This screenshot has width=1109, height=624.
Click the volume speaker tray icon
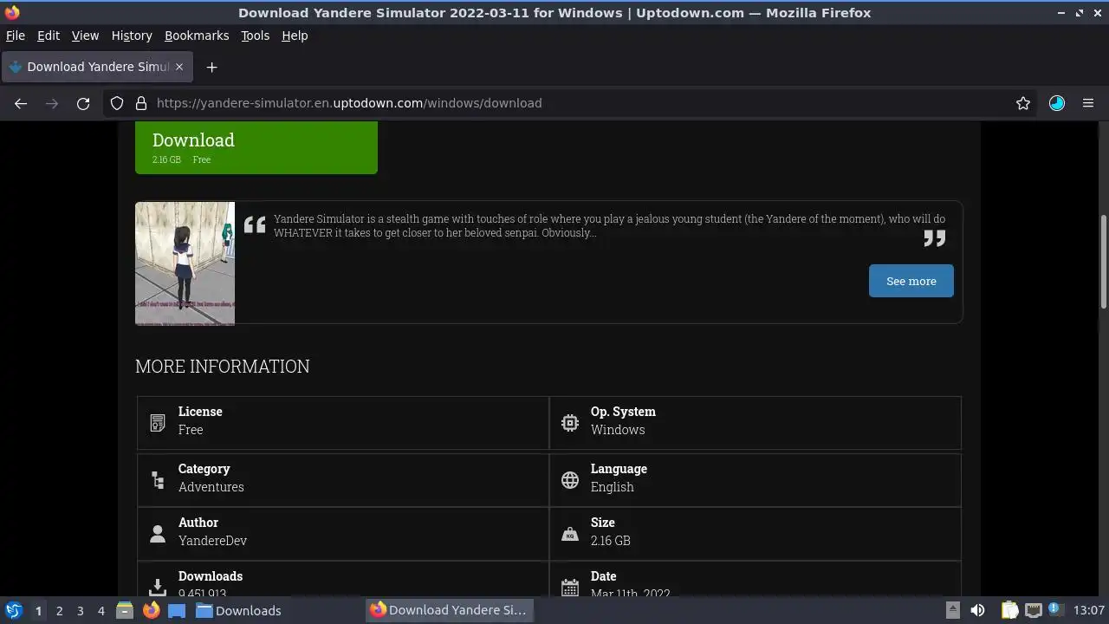977,610
